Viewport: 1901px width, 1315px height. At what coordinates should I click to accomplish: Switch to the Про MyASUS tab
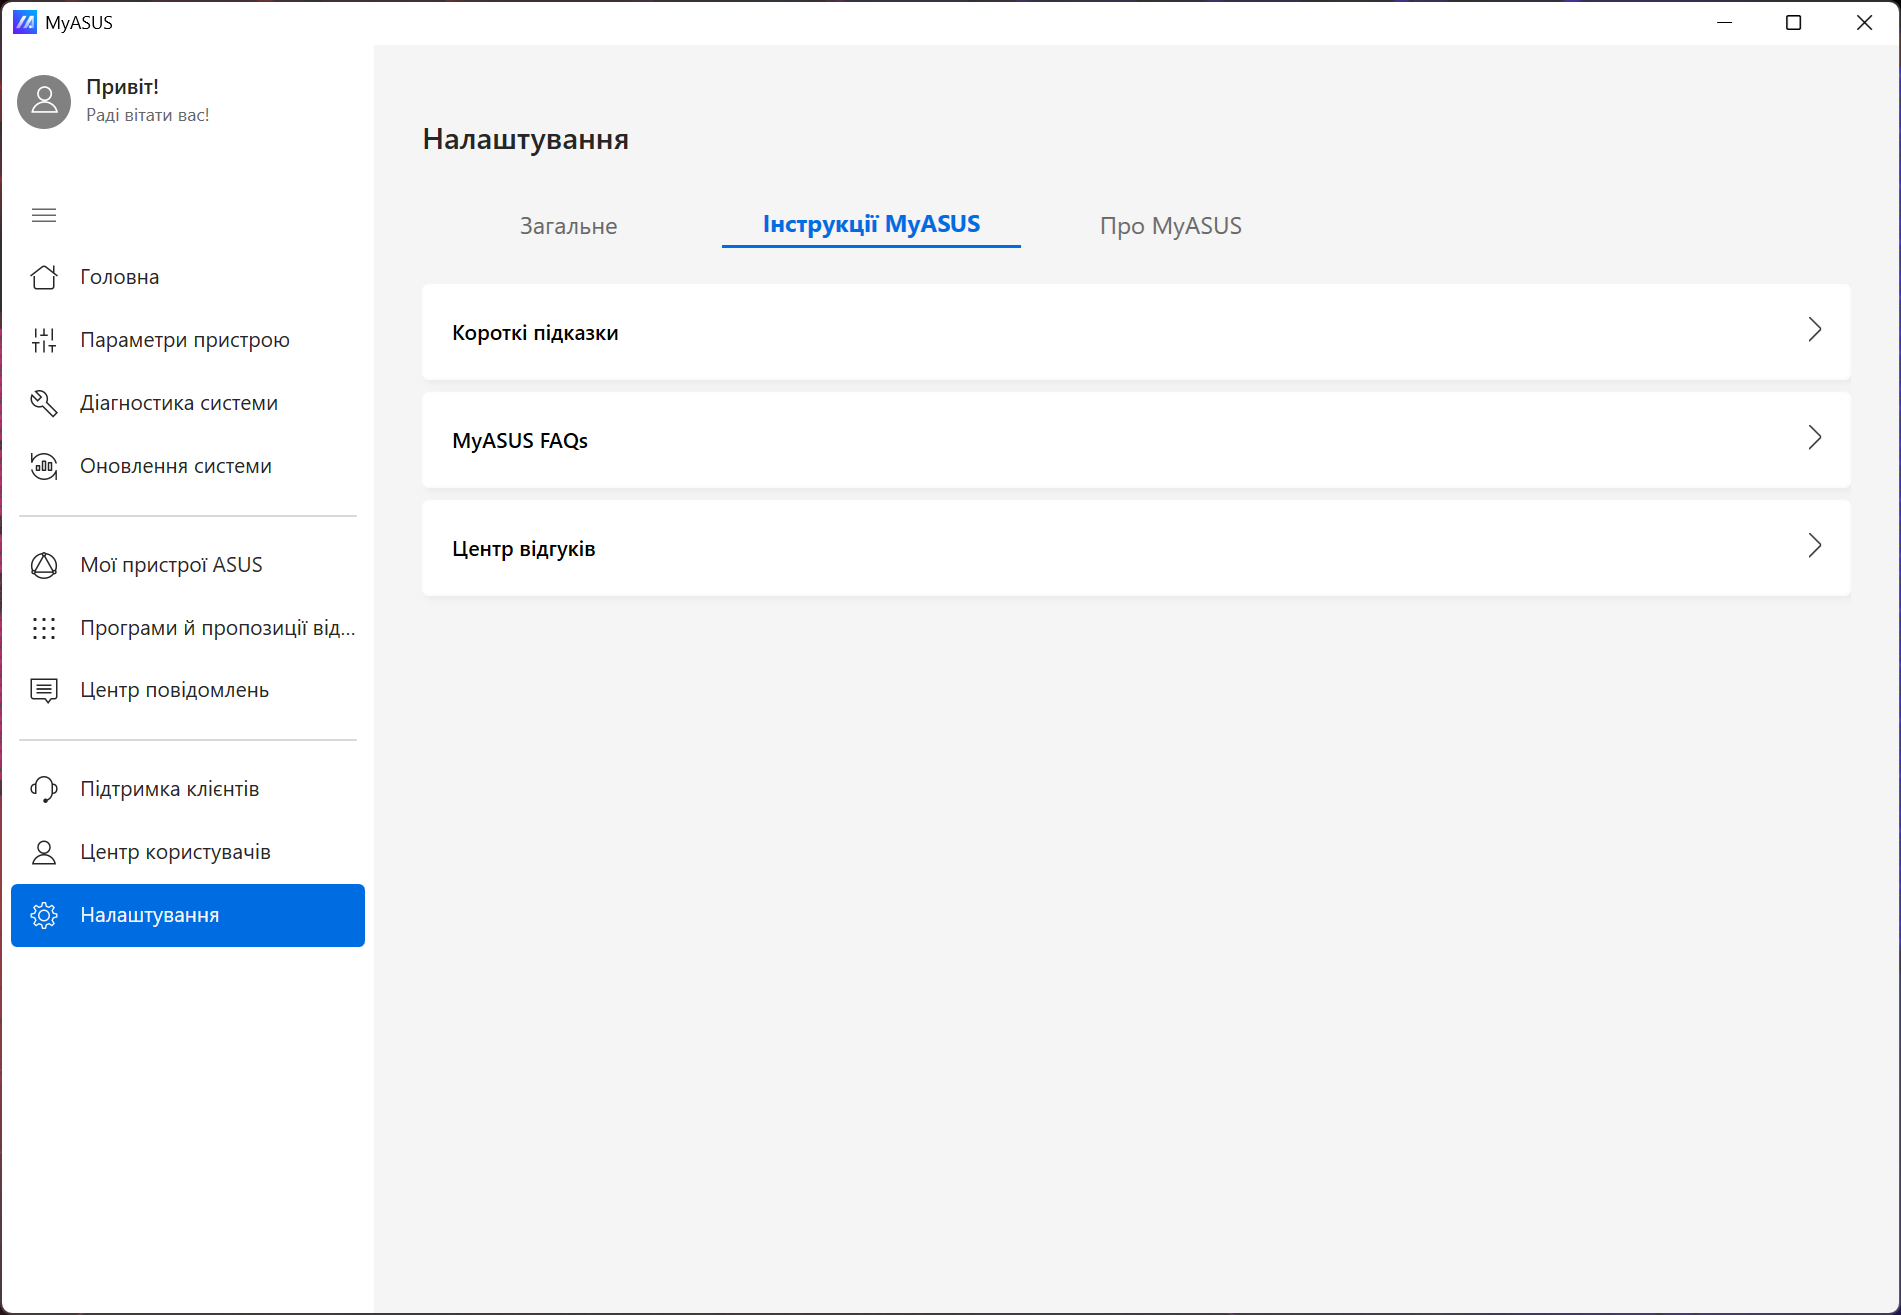click(x=1170, y=226)
